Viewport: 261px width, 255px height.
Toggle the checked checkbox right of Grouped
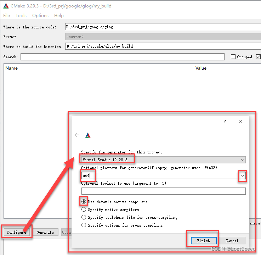[x=258, y=57]
